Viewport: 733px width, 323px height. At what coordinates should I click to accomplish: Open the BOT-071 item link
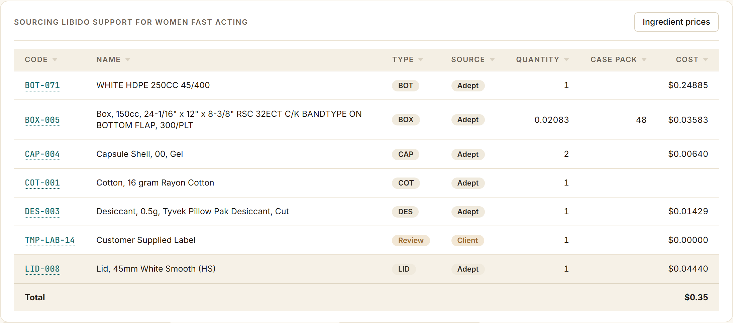coord(42,85)
